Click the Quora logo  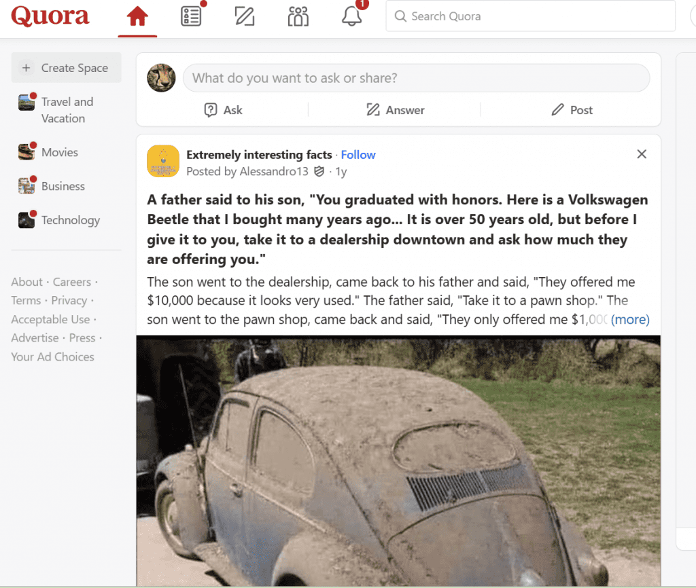[x=50, y=16]
